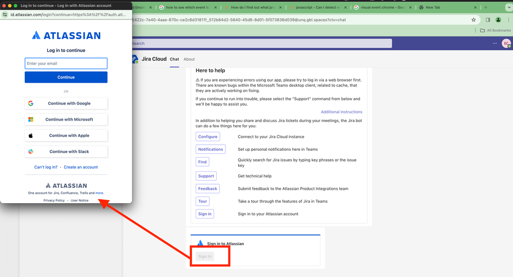Open new tab with plus button
513x277 pixels.
[x=485, y=7]
